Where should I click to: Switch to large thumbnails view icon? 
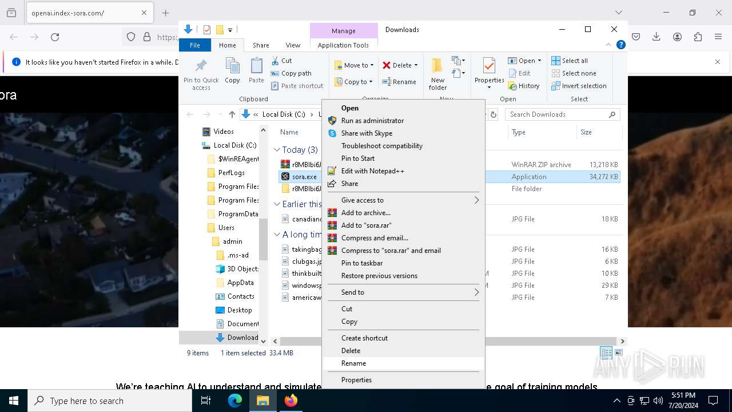click(619, 353)
